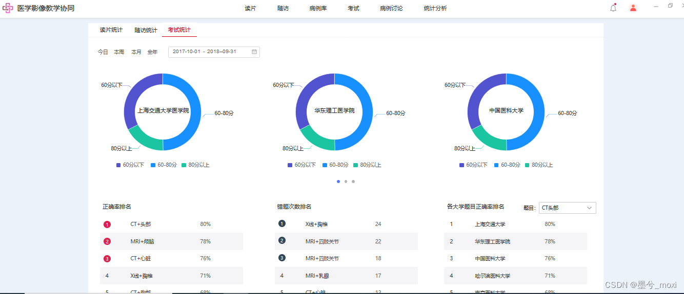Go to third carousel page dot

tap(353, 182)
